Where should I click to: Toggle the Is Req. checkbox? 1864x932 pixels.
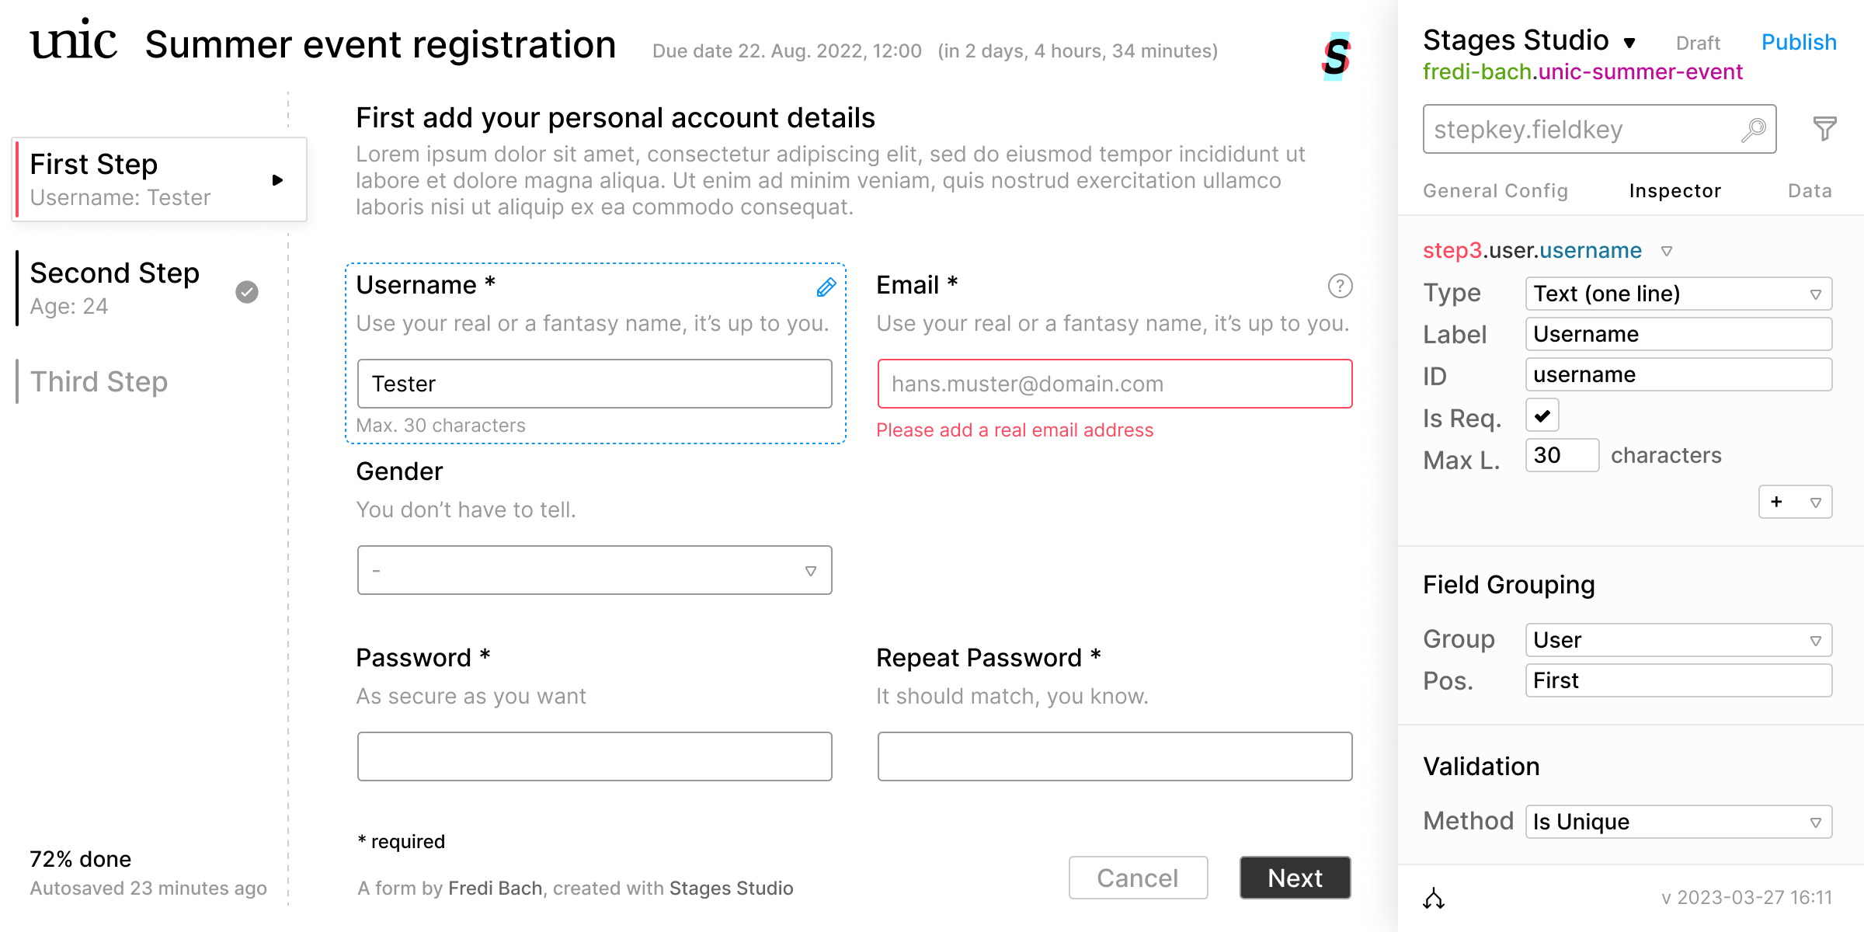pyautogui.click(x=1542, y=416)
